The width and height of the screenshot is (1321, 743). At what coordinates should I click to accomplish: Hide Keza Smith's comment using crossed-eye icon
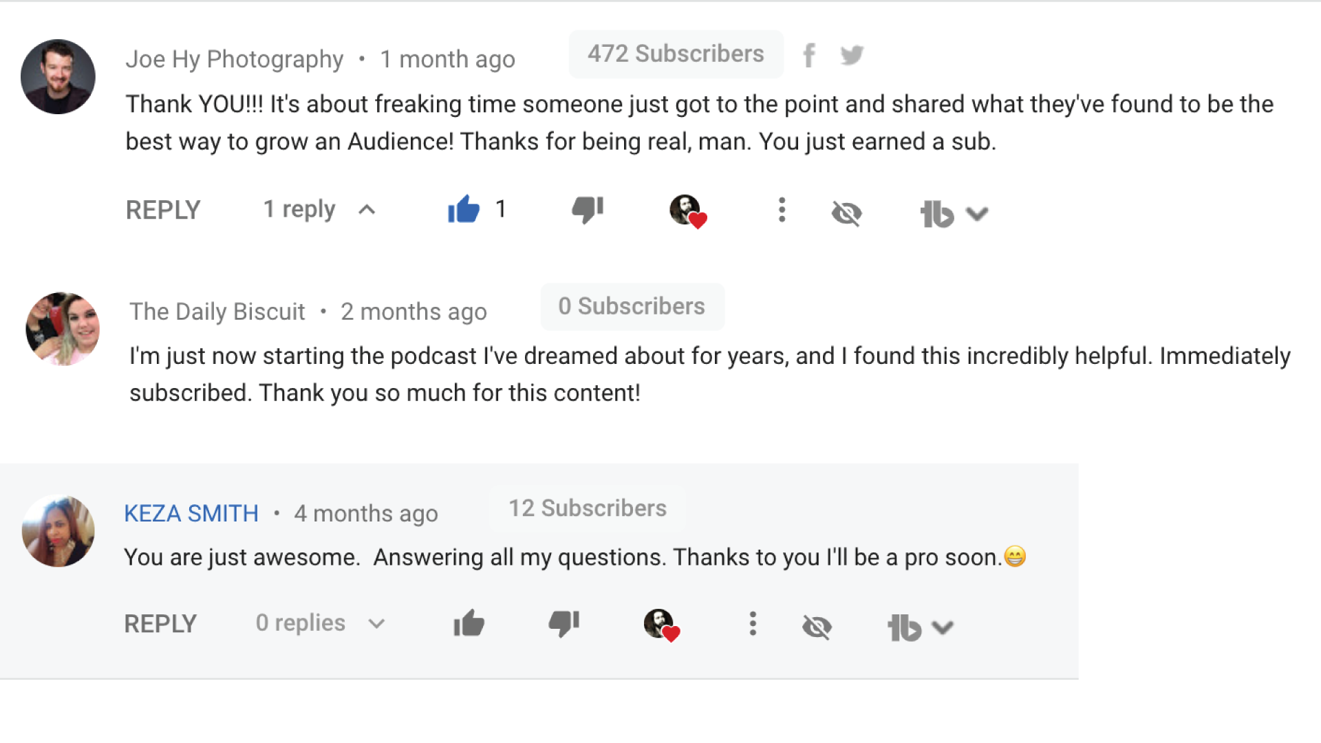tap(817, 627)
